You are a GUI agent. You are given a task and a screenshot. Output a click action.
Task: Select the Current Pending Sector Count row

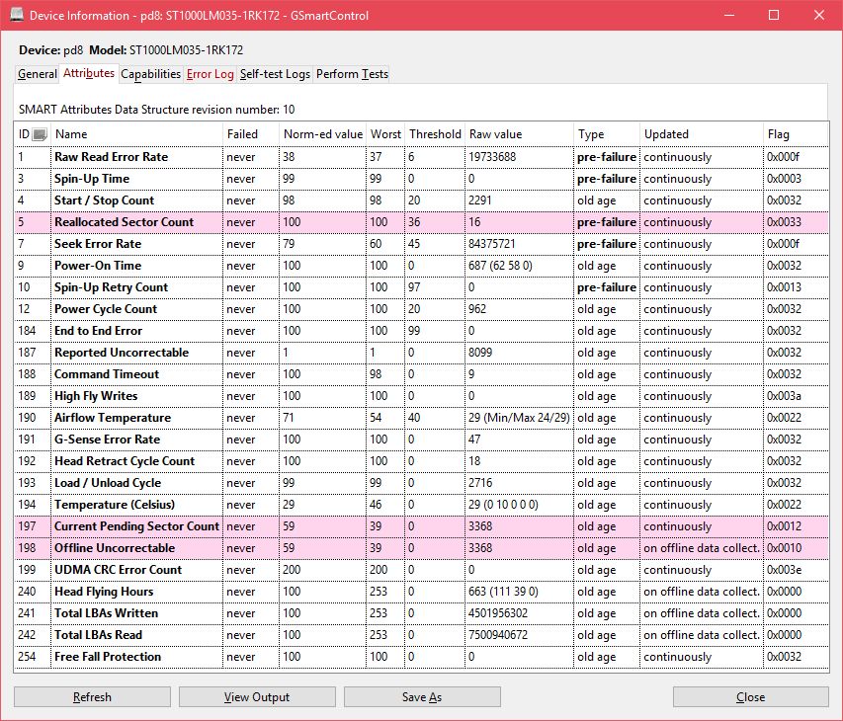[x=136, y=526]
